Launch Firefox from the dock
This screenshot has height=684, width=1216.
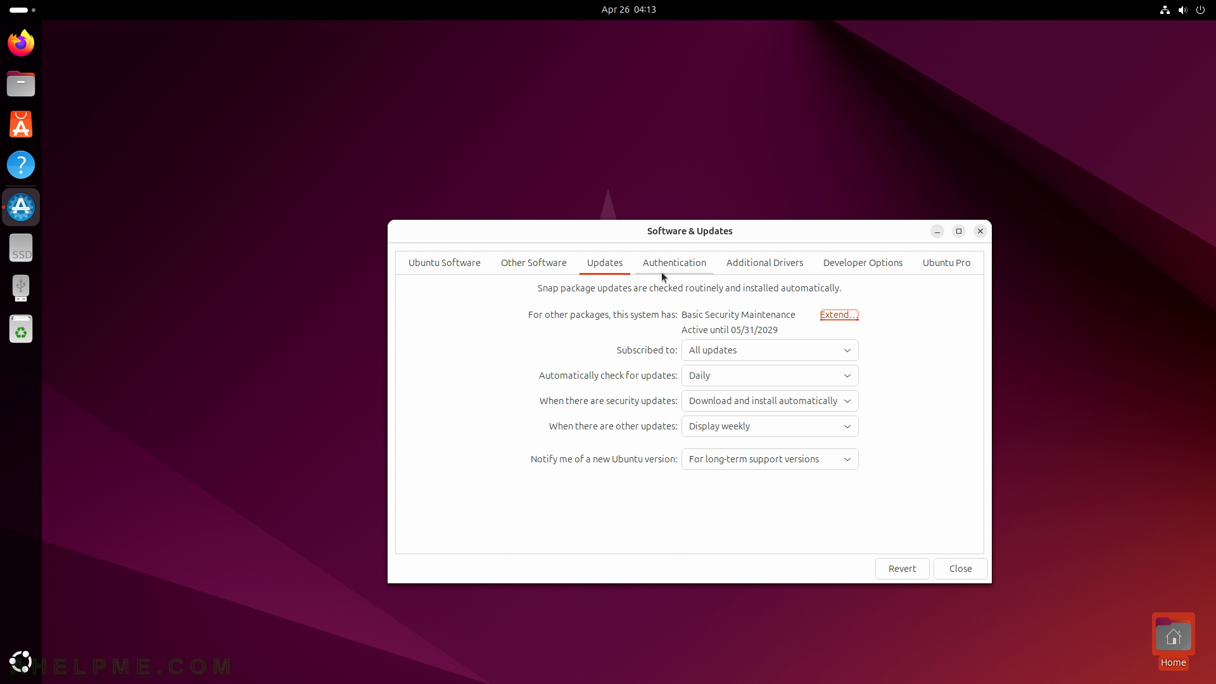pos(21,43)
